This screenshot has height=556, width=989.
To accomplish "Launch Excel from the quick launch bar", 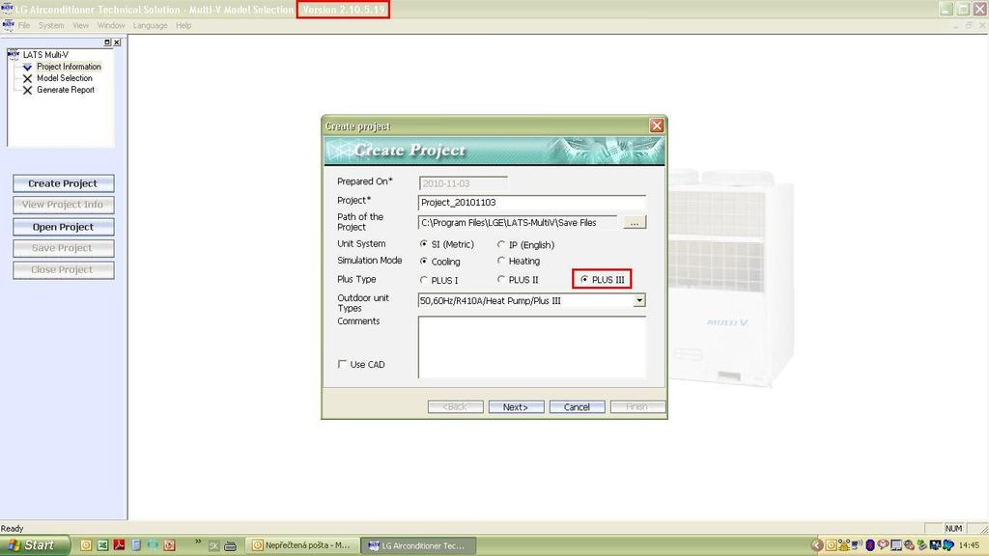I will coord(102,545).
